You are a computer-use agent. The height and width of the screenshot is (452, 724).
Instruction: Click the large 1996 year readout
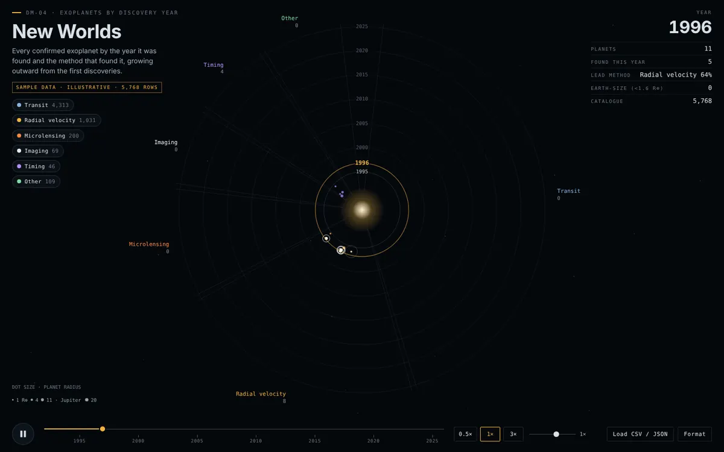[690, 27]
